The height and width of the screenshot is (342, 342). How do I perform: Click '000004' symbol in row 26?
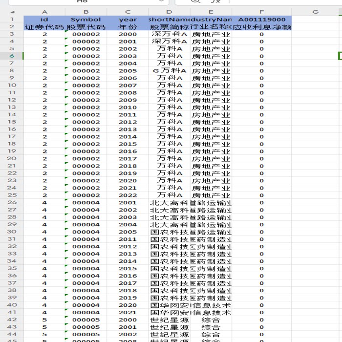pos(86,203)
